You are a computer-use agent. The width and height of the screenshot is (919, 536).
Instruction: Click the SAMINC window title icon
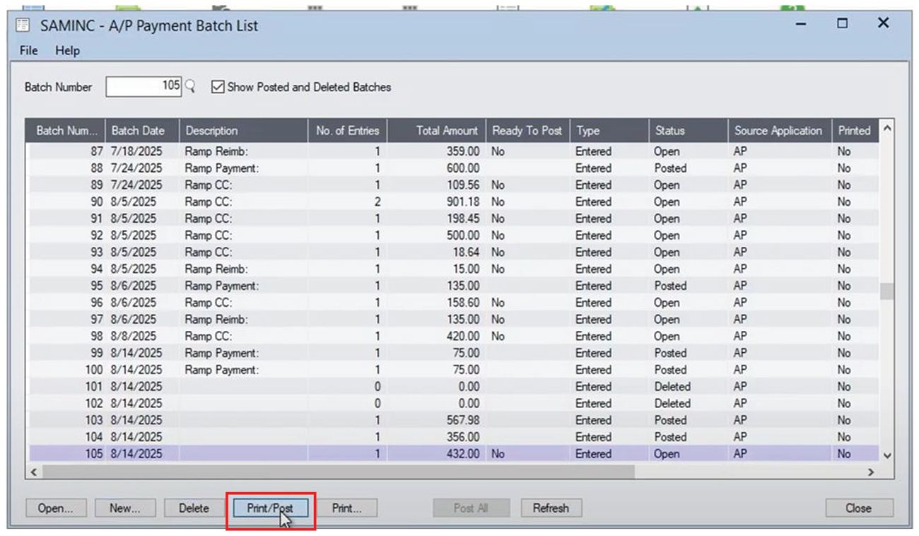click(x=23, y=25)
